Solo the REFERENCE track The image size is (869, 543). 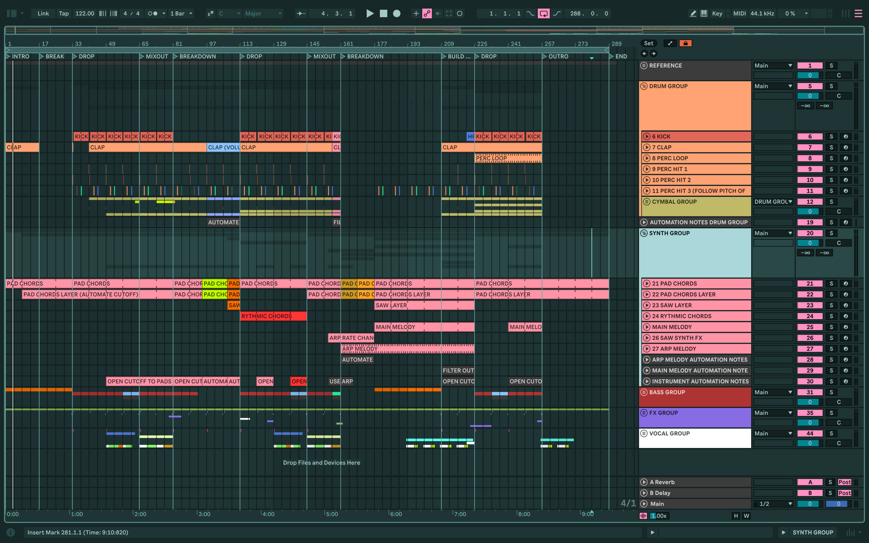coord(831,66)
